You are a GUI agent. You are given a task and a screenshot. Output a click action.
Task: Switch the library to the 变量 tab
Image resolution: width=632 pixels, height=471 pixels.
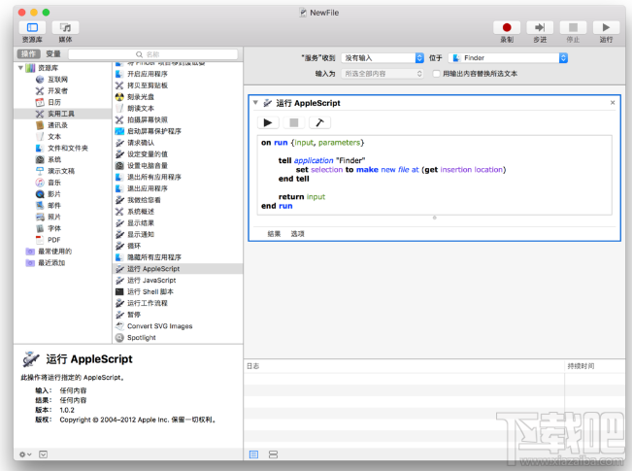[52, 54]
